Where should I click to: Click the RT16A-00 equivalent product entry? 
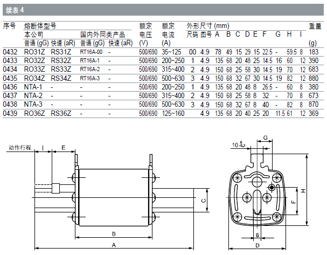coord(91,52)
